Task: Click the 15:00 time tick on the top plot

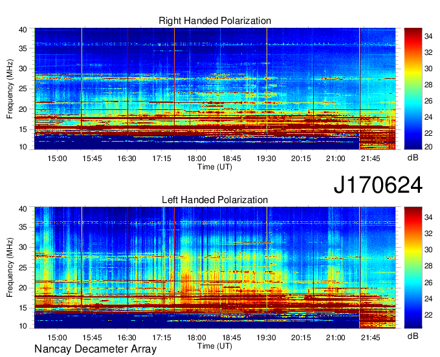Action: tap(57, 158)
